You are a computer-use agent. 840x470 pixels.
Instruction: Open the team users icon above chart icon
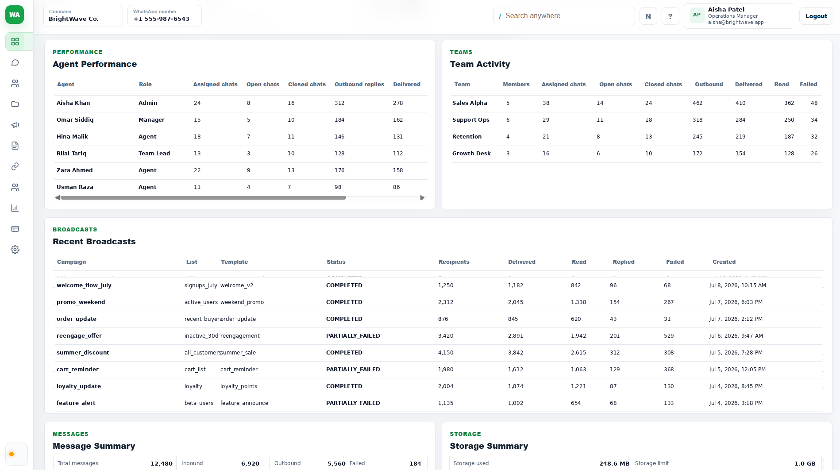pos(15,187)
